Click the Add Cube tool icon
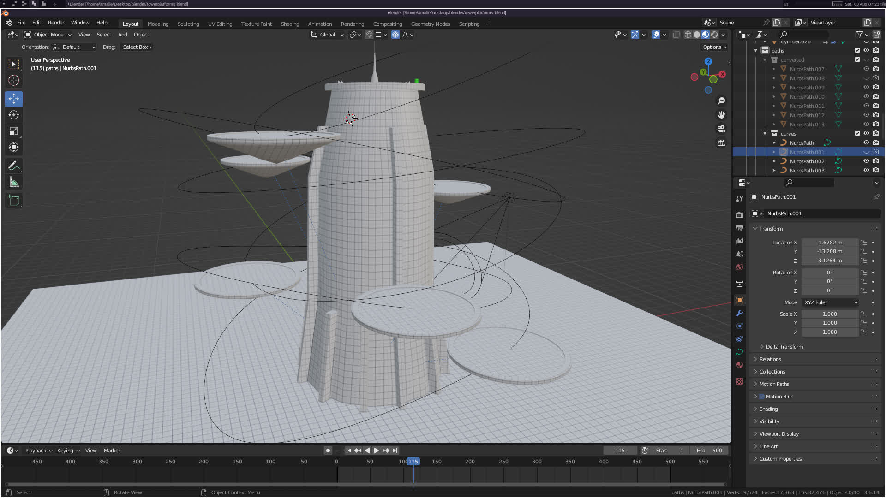This screenshot has width=886, height=498. tap(14, 200)
